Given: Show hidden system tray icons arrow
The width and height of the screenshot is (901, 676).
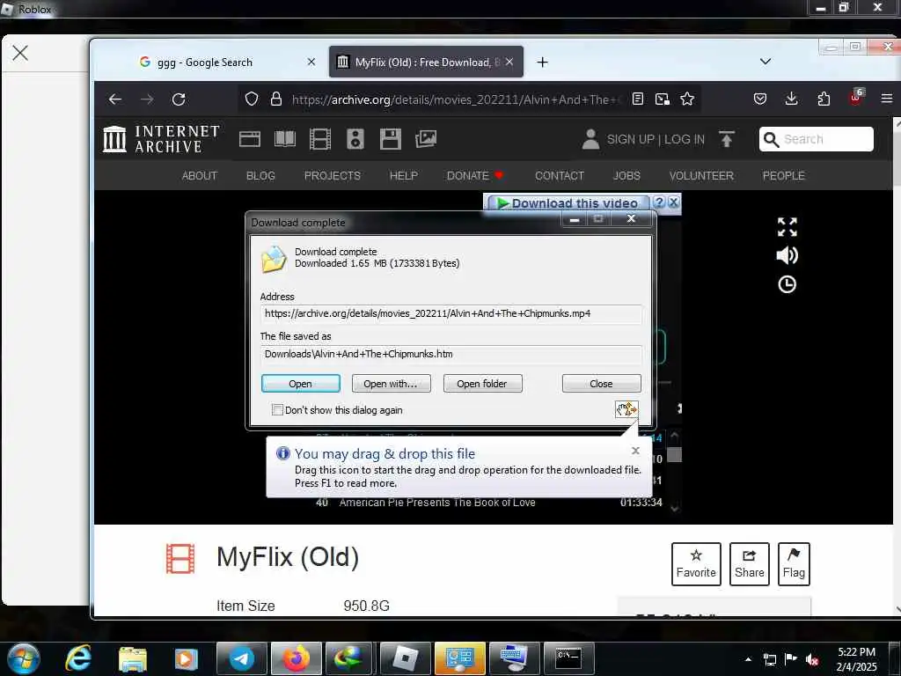Looking at the screenshot, I should (x=748, y=659).
